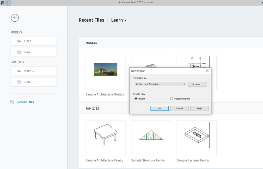Open the partially hidden systems model thumbnail
The width and height of the screenshot is (263, 169).
[x=197, y=61]
